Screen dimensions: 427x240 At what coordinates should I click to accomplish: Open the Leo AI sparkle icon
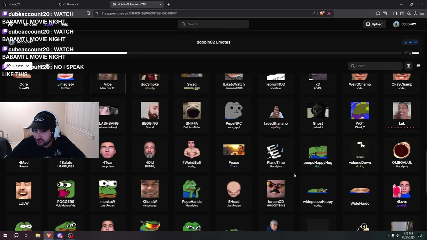(409, 13)
